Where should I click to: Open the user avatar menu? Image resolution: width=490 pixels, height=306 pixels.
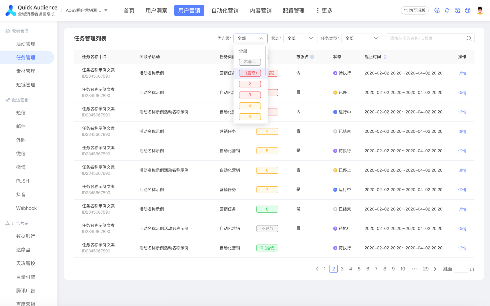pyautogui.click(x=480, y=11)
